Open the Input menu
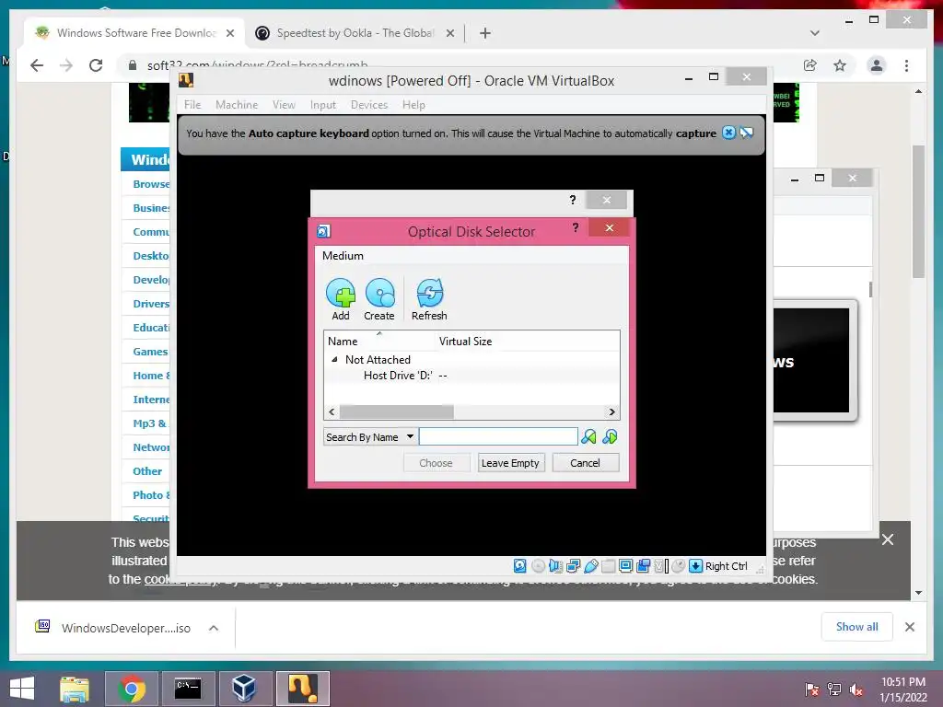 click(x=323, y=105)
